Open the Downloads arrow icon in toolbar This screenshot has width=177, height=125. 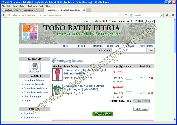167,15
